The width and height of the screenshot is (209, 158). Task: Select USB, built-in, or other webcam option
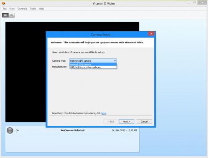93,67
